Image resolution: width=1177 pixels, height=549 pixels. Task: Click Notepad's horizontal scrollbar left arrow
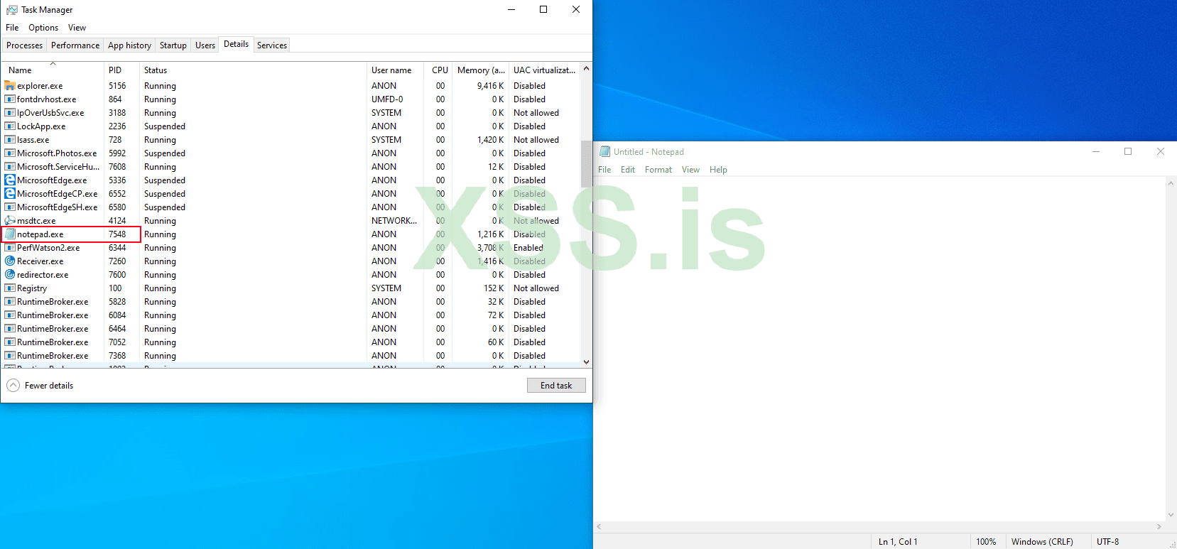pyautogui.click(x=599, y=527)
